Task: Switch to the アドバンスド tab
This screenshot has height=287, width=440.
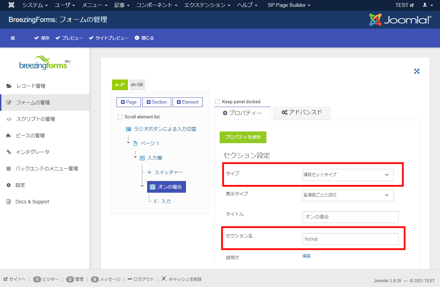Action: 301,113
